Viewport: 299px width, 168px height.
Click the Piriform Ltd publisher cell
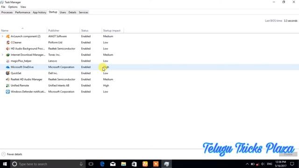click(55, 42)
